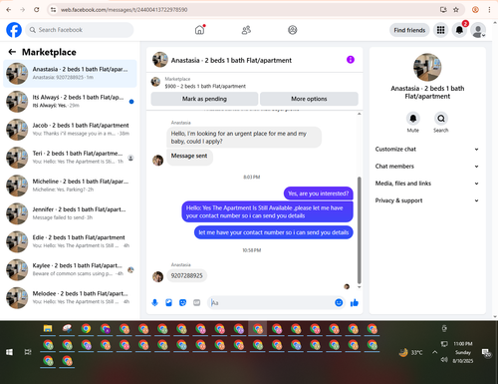
Task: Go back using the Marketplace back arrow
Action: [x=12, y=52]
